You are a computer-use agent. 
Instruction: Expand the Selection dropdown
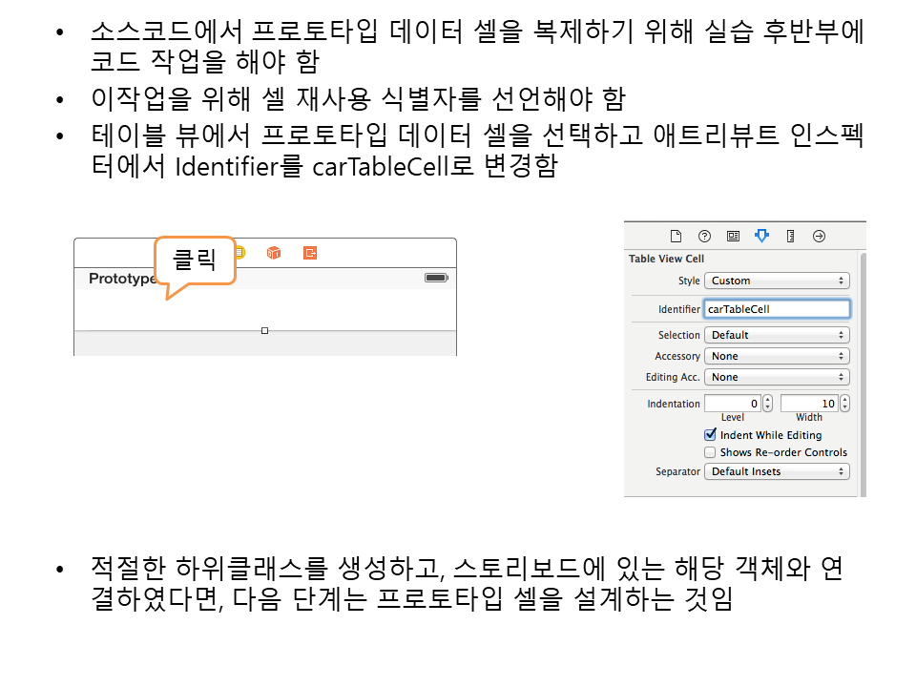(777, 335)
